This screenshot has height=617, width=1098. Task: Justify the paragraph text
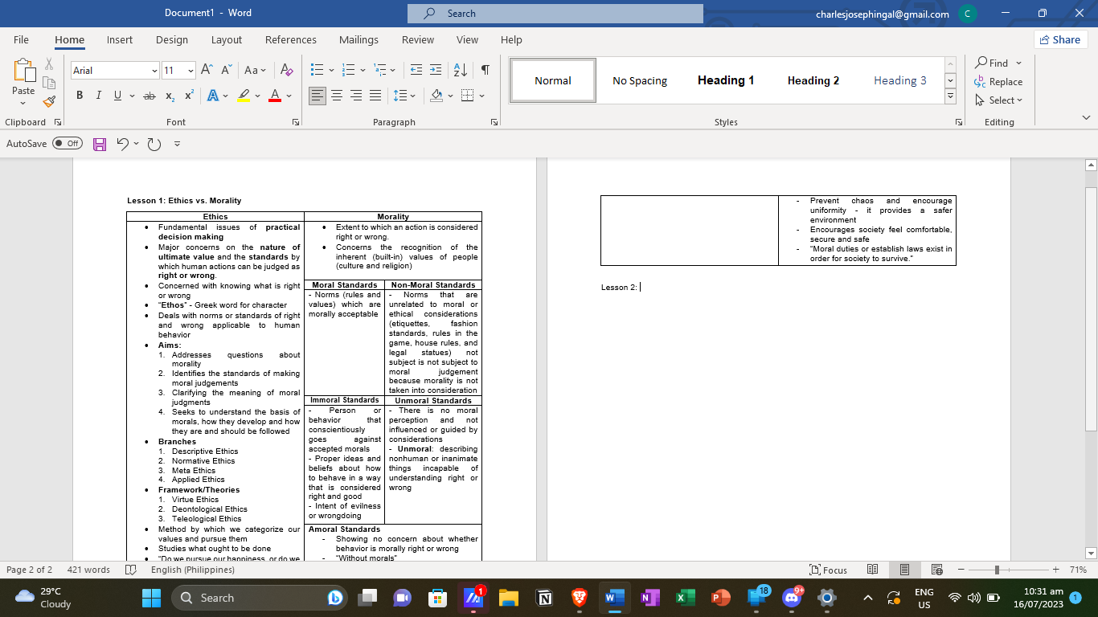pyautogui.click(x=375, y=96)
